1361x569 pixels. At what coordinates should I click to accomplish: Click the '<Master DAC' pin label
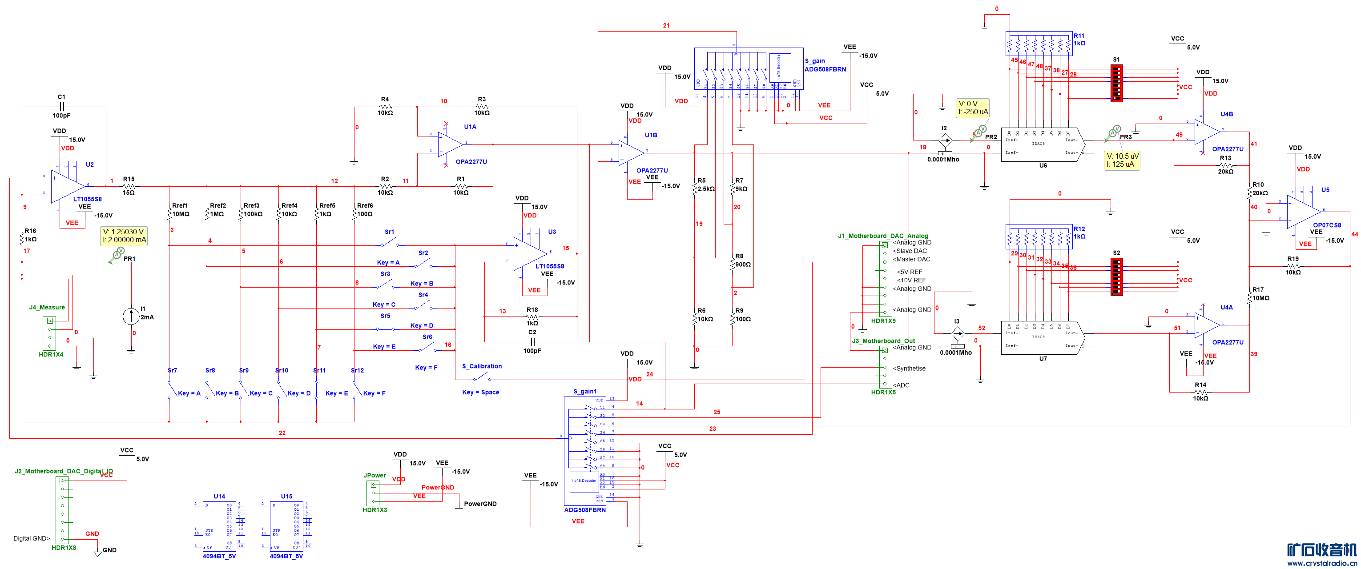(x=911, y=259)
